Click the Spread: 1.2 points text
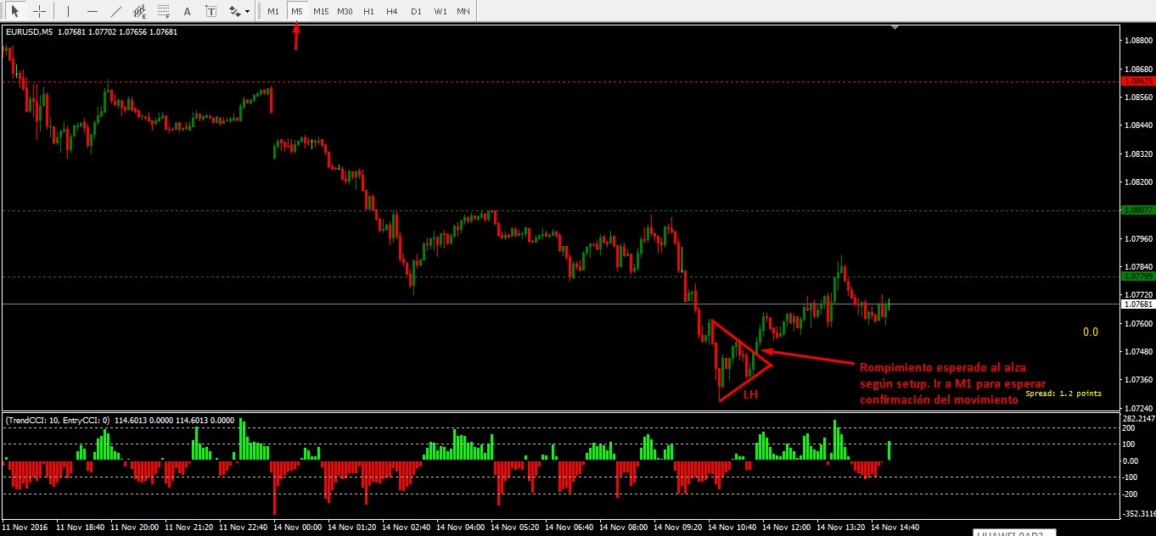 coord(1063,394)
